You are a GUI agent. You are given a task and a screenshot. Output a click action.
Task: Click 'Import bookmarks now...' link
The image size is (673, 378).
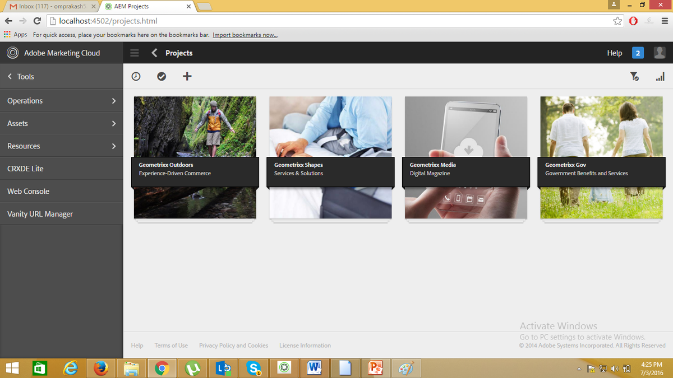(x=245, y=35)
